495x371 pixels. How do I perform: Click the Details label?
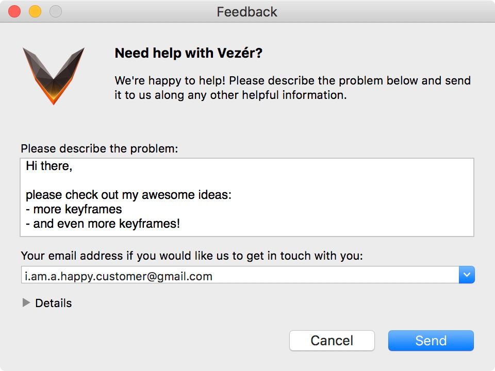(53, 303)
